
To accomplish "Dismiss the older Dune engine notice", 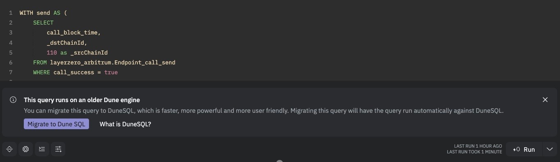I will tap(545, 100).
